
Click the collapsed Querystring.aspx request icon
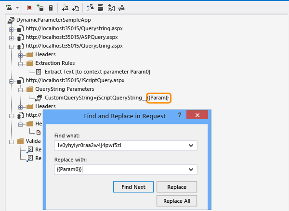[x=20, y=29]
